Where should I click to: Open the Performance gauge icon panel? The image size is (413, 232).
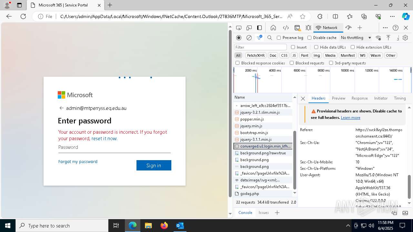pyautogui.click(x=348, y=28)
